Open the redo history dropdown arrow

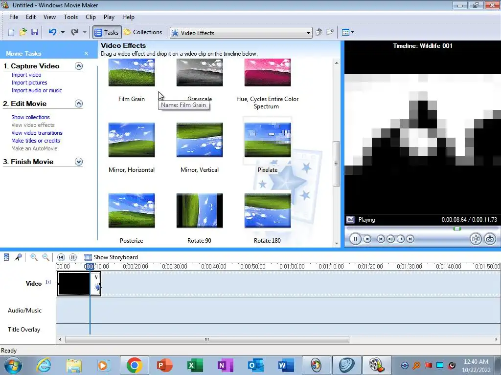85,32
